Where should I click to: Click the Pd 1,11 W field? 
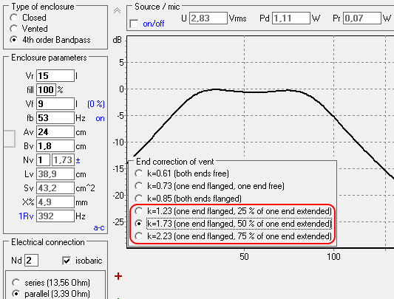click(x=291, y=18)
